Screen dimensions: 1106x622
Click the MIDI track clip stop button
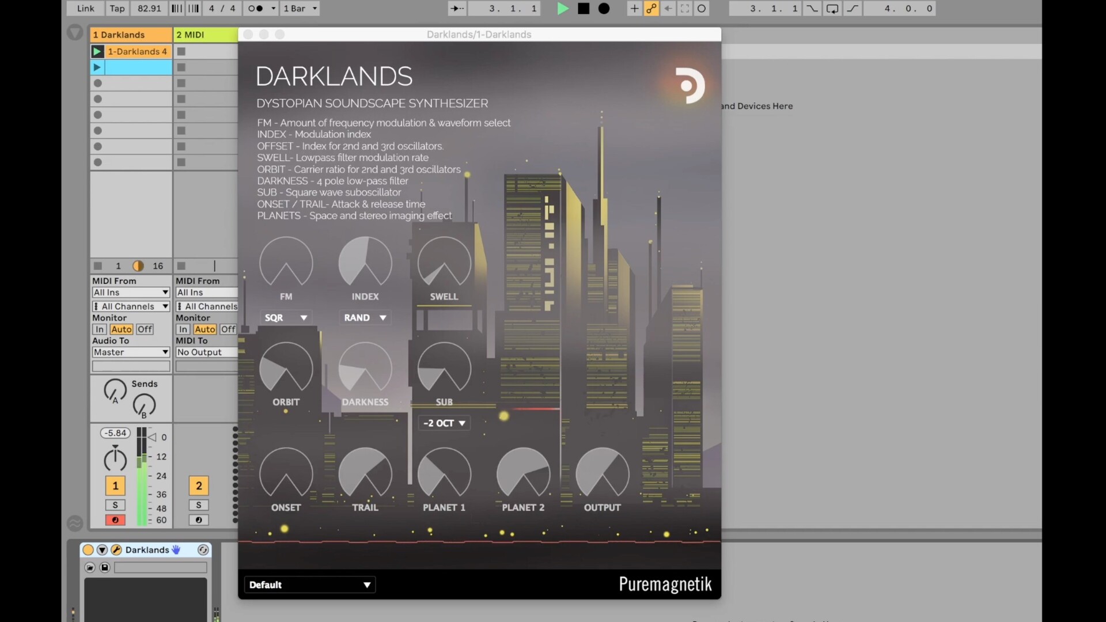pos(181,266)
